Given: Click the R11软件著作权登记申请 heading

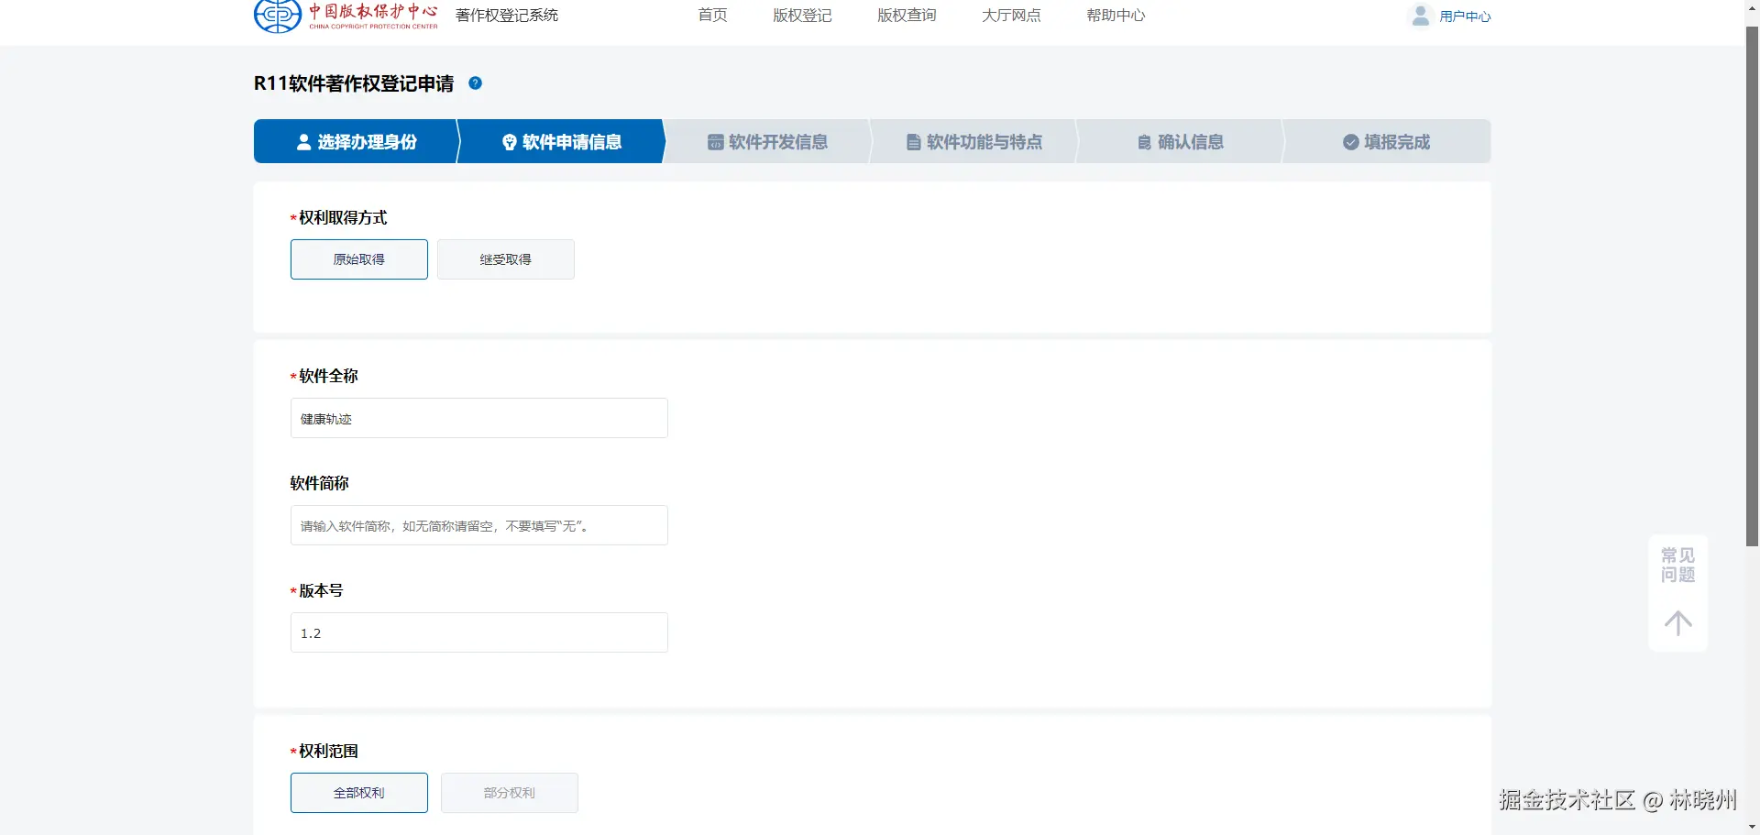Looking at the screenshot, I should coord(354,83).
